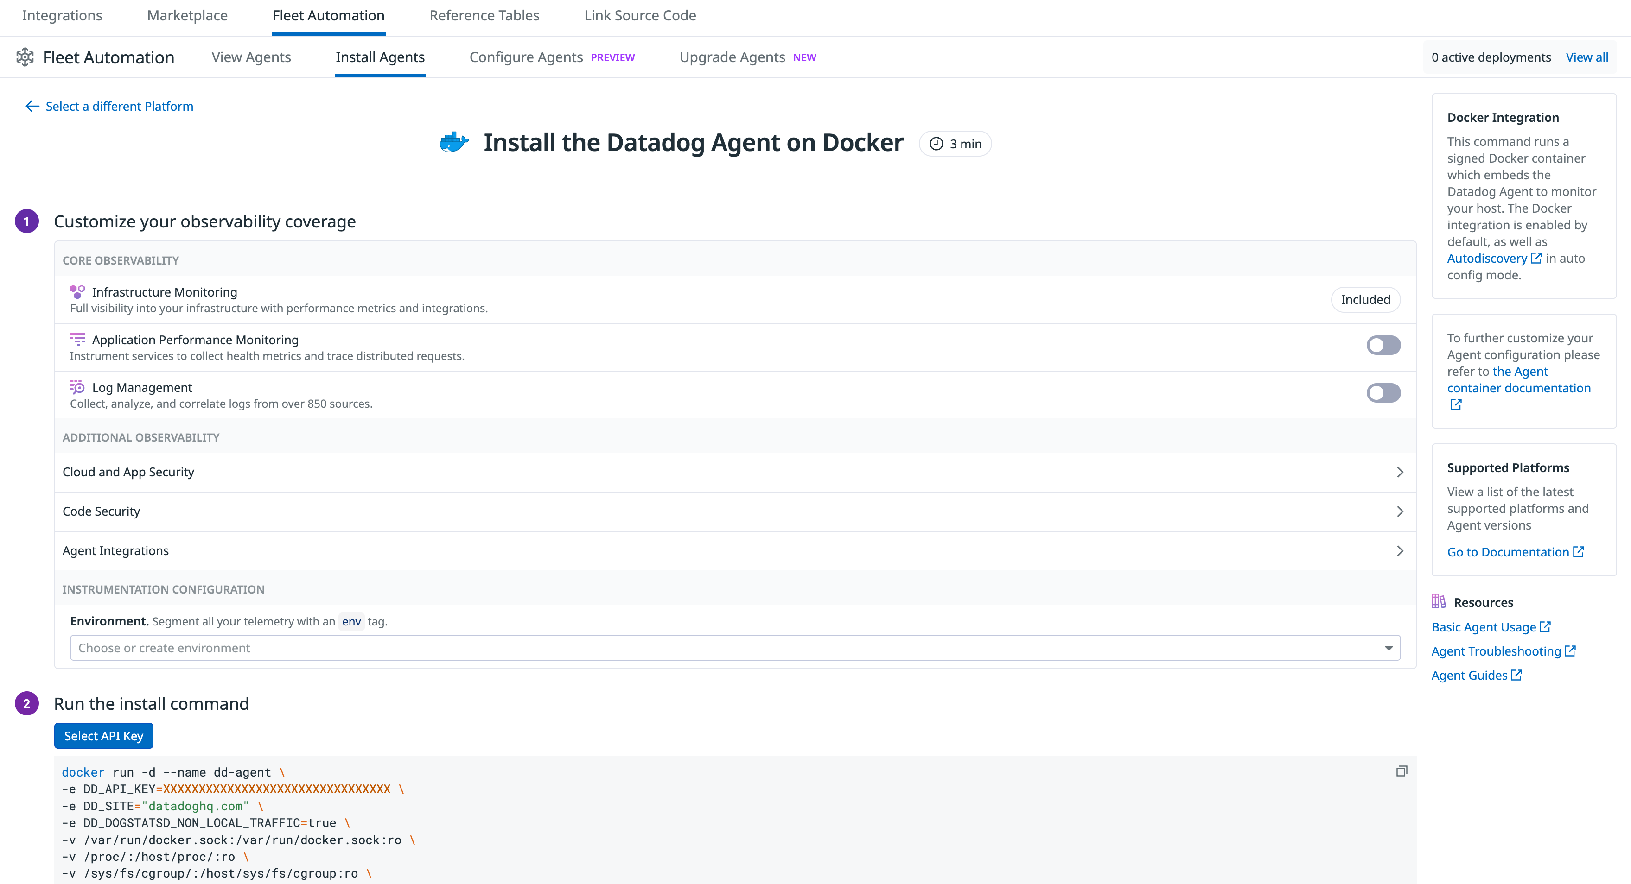Enable the Log Management toggle
1631x884 pixels.
point(1383,393)
